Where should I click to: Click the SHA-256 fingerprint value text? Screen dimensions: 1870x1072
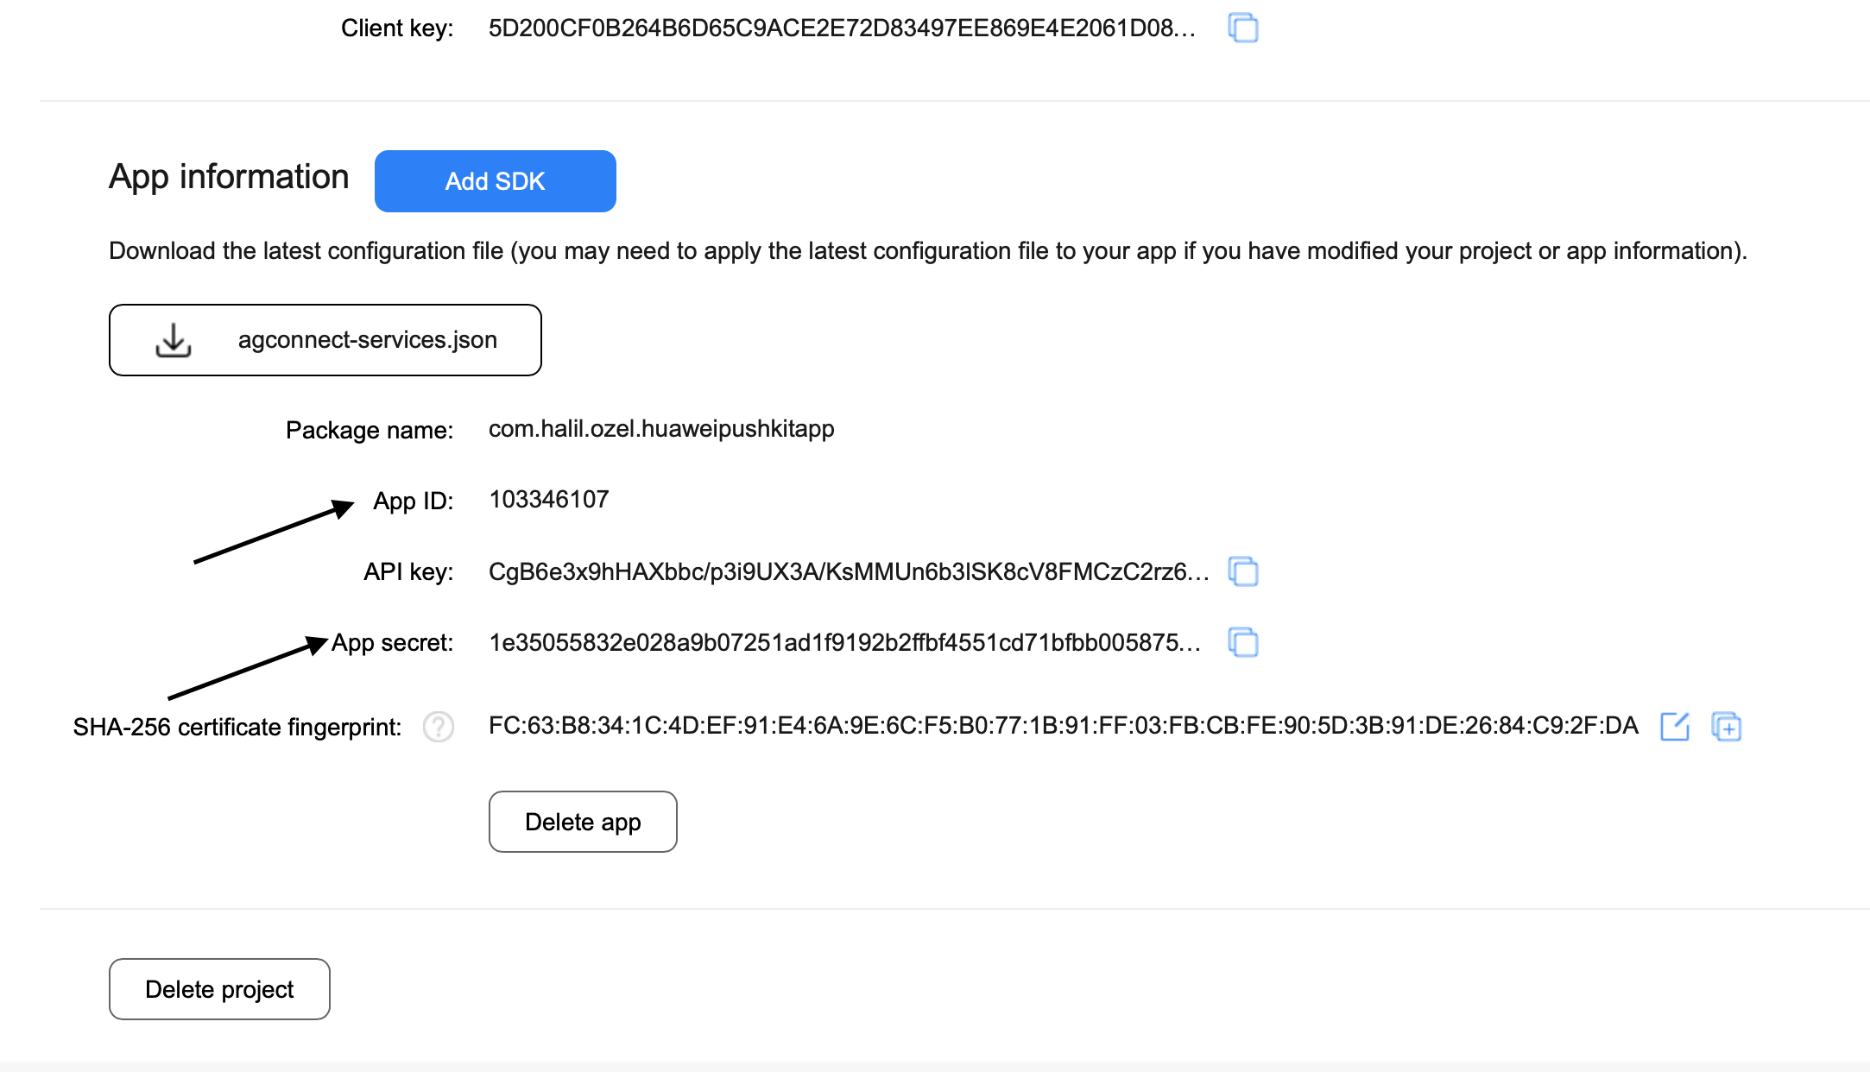pyautogui.click(x=1064, y=725)
